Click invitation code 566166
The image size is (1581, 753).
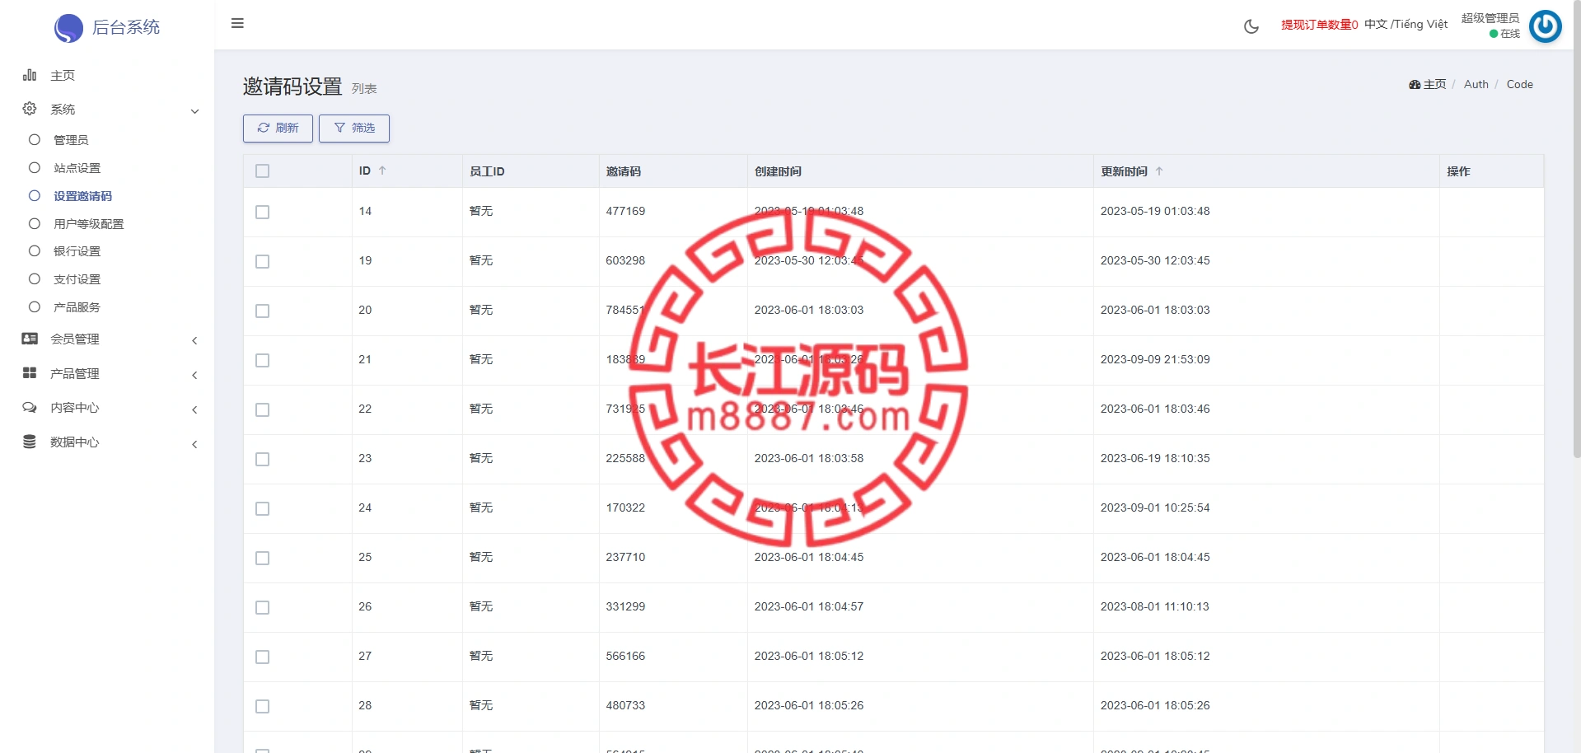(625, 657)
